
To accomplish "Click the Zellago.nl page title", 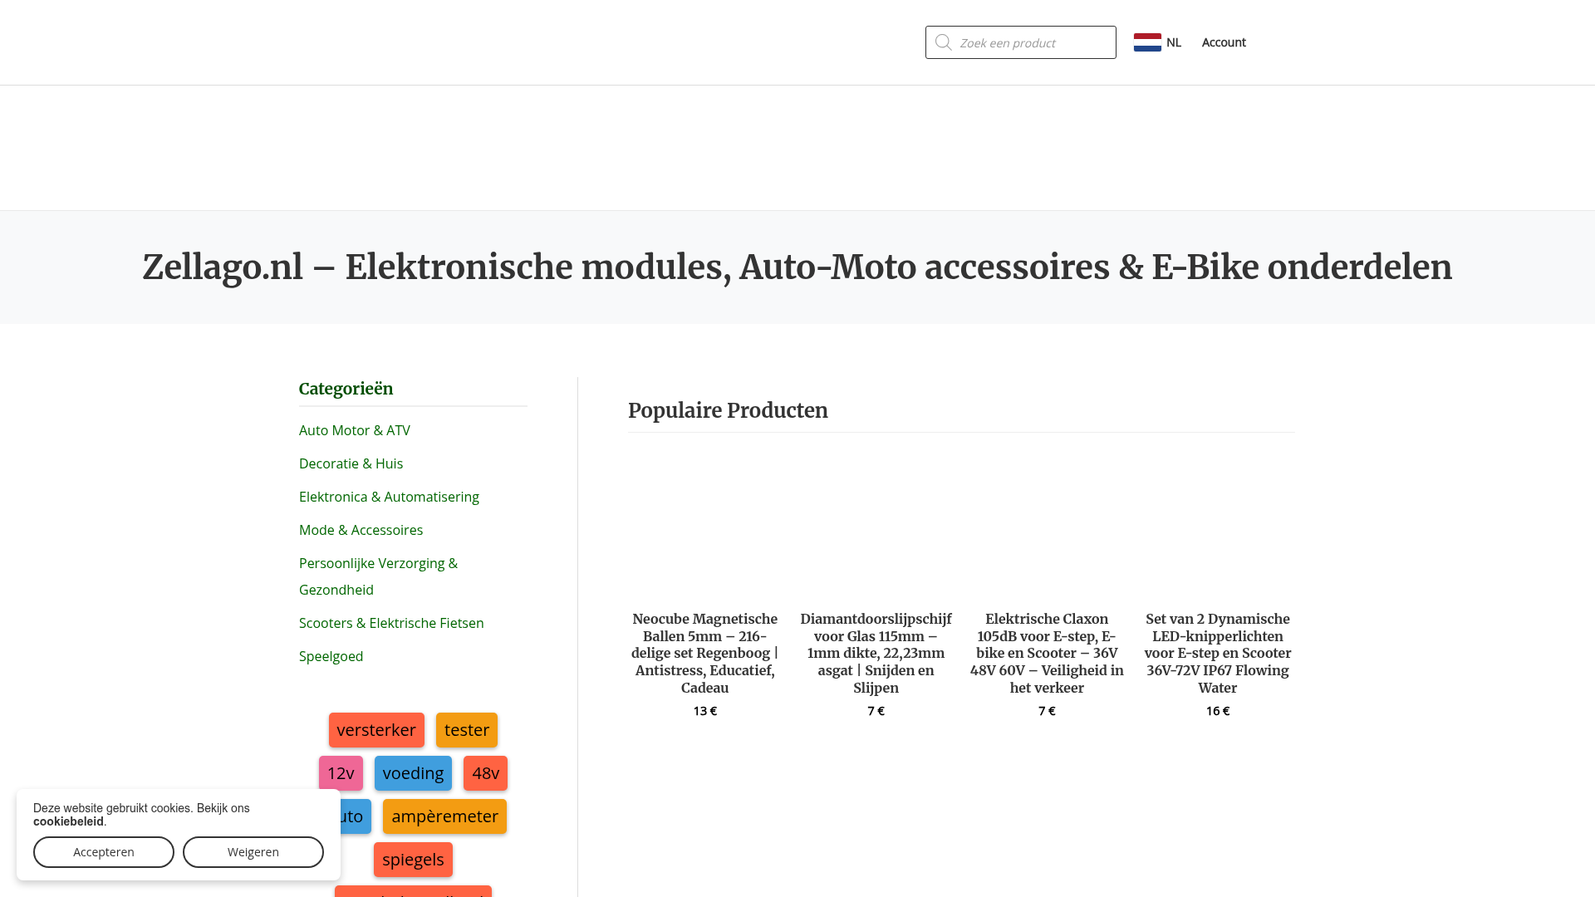I will 797,267.
